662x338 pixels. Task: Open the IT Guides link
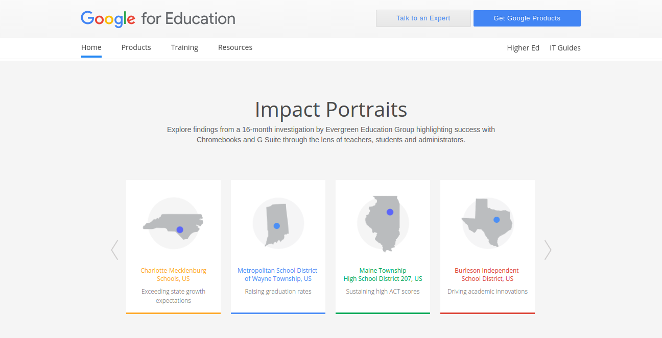pos(565,48)
